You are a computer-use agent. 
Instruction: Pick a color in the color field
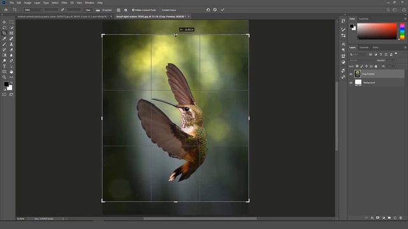(x=377, y=31)
